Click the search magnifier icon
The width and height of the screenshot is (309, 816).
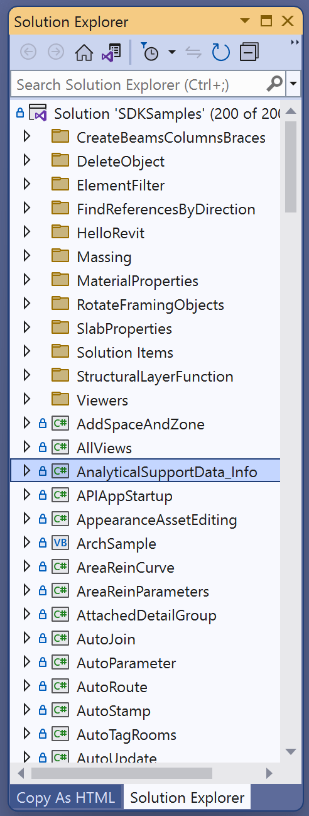point(274,84)
